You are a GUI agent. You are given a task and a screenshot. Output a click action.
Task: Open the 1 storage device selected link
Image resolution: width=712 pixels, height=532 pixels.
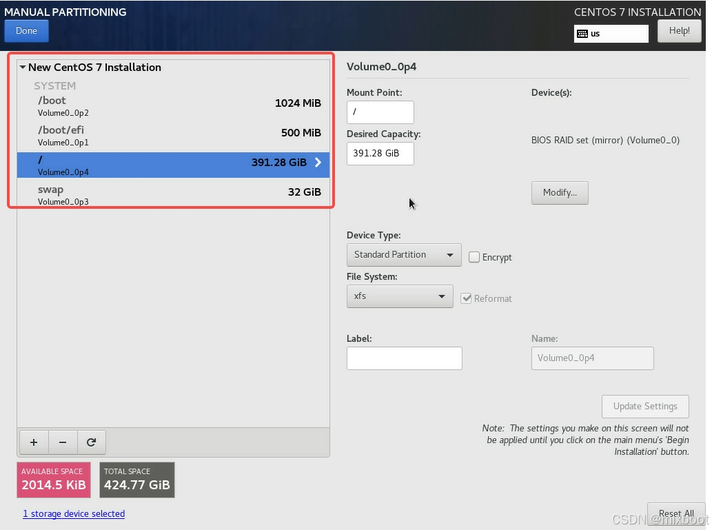click(74, 514)
